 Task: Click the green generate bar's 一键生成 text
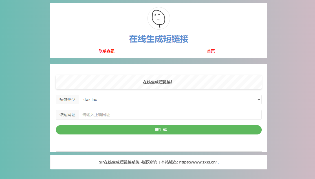(x=158, y=130)
